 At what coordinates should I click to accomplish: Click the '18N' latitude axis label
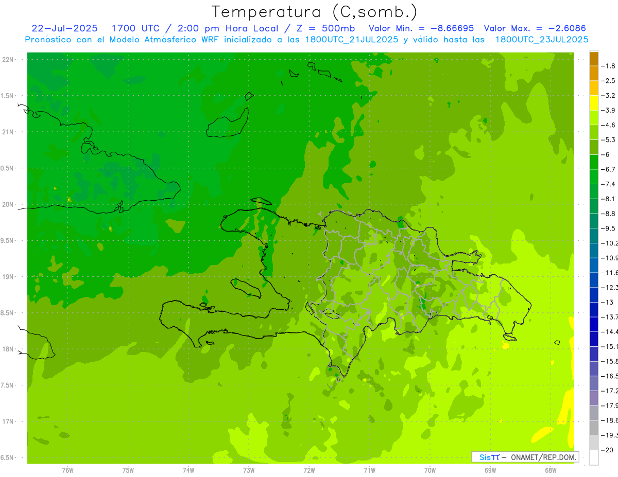click(7, 349)
